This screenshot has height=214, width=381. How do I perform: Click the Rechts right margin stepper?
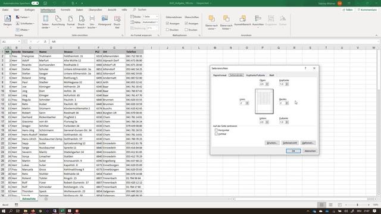(287, 103)
